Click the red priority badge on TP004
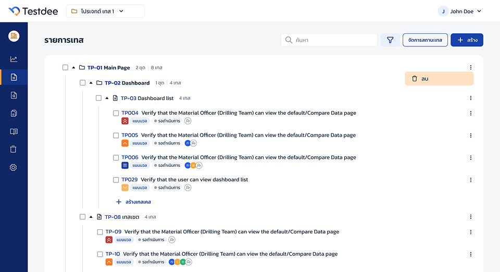The width and height of the screenshot is (500, 272). 125,121
